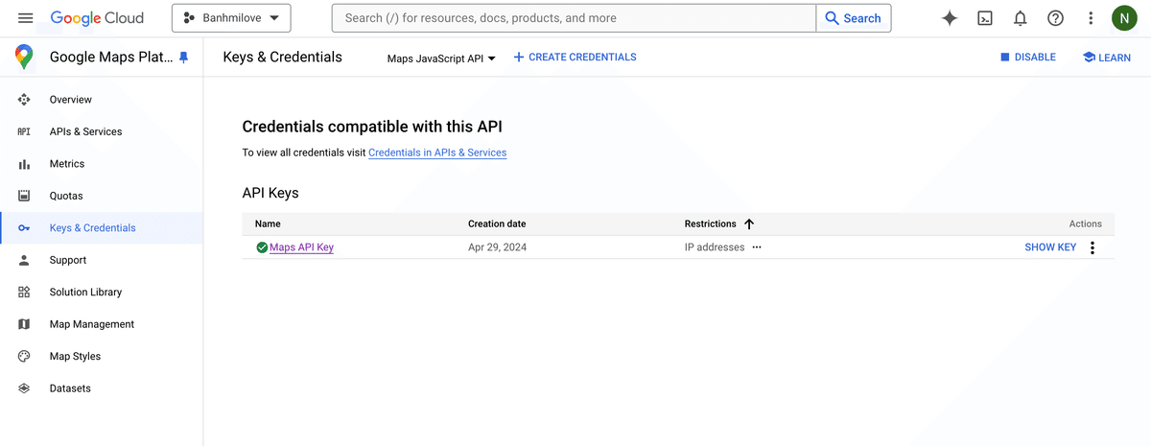Open Maps API Key row actions menu
The image size is (1151, 446).
(x=1092, y=247)
